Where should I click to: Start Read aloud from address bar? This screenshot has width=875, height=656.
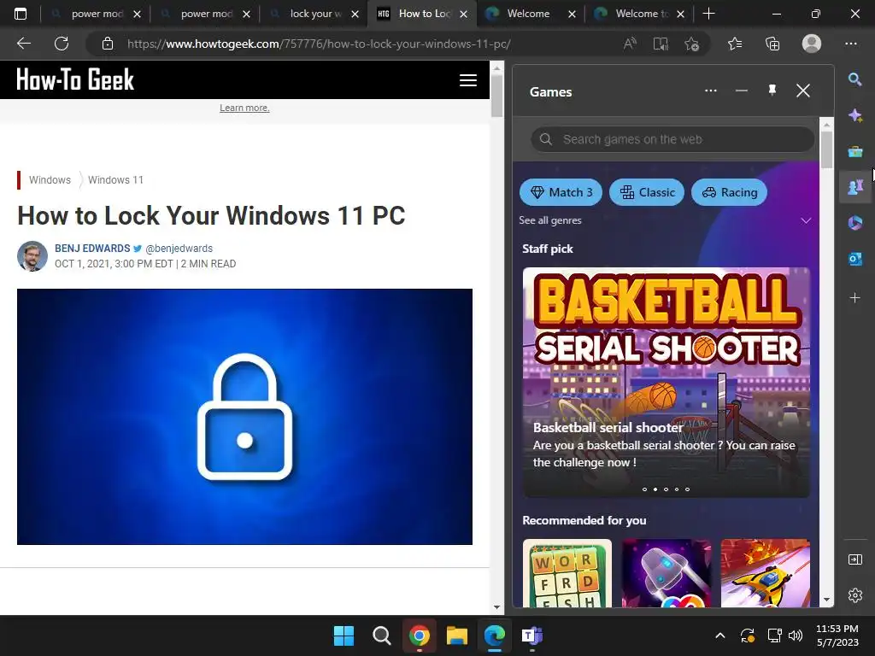(630, 44)
